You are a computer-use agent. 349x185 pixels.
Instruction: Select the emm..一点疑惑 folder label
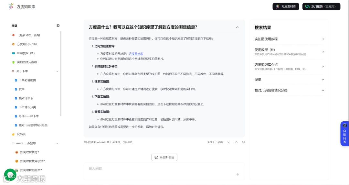(x=26, y=143)
